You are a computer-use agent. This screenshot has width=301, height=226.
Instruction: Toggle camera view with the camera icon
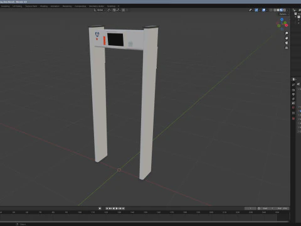pos(287,43)
